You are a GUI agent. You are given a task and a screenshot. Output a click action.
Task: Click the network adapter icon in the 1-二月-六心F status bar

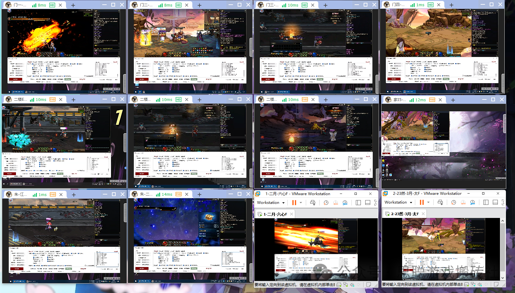(346, 285)
